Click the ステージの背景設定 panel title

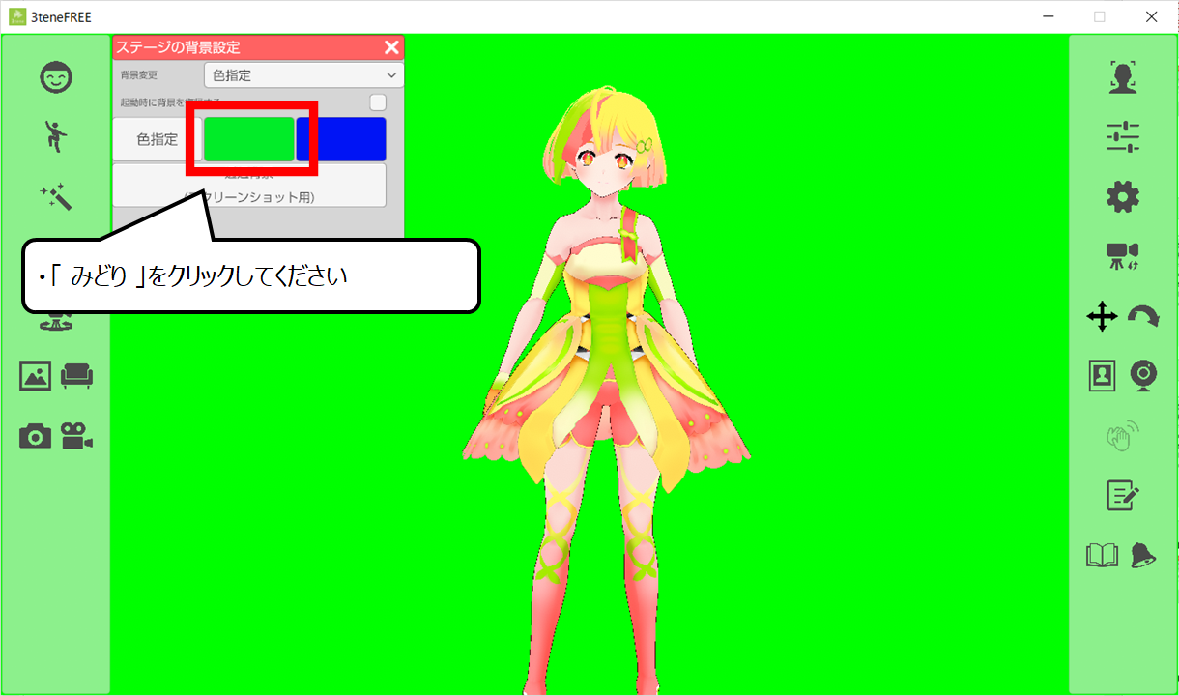click(179, 47)
